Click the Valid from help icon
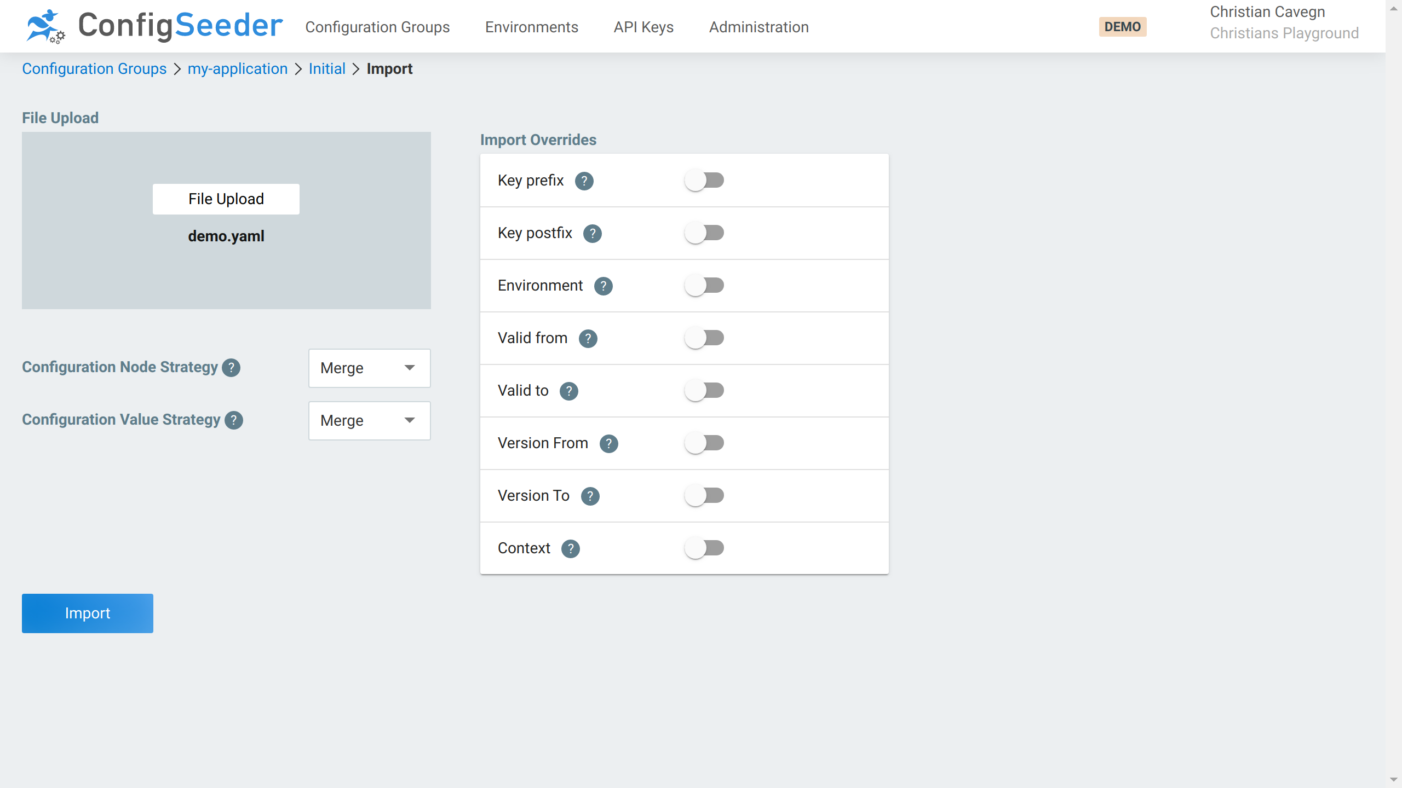Viewport: 1402px width, 788px height. [588, 338]
